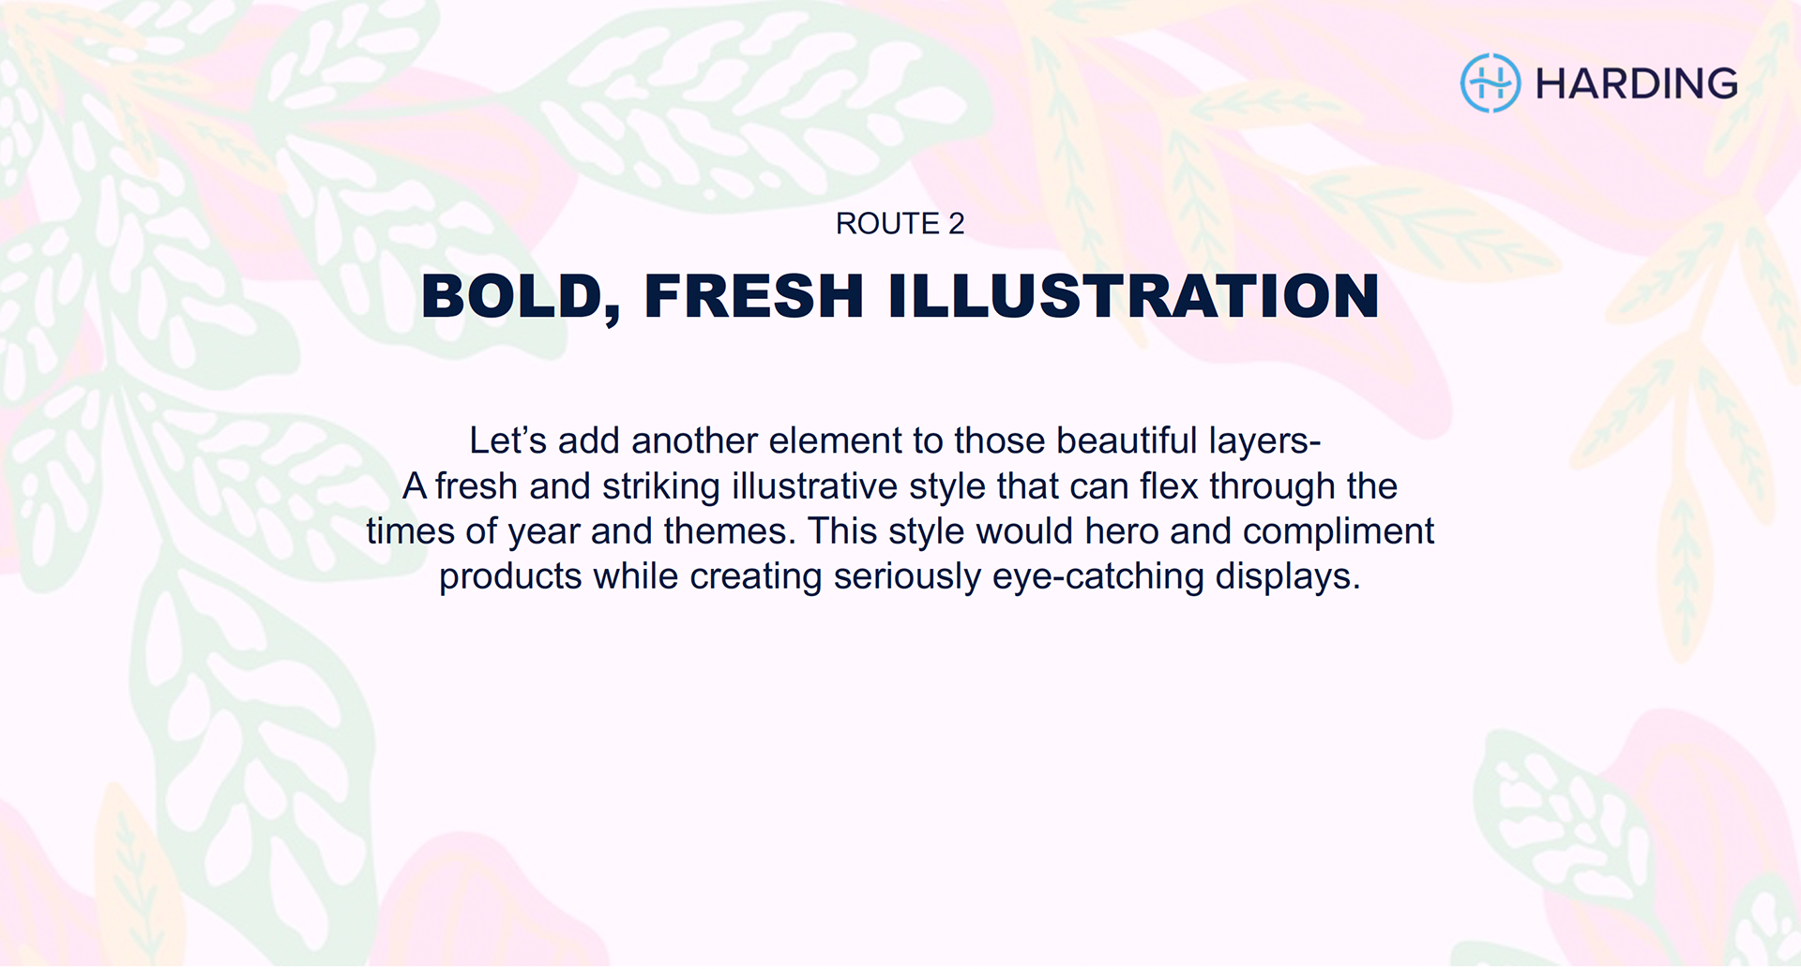Click the HARDING wordmark text
Viewport: 1801px width, 969px height.
[1636, 84]
